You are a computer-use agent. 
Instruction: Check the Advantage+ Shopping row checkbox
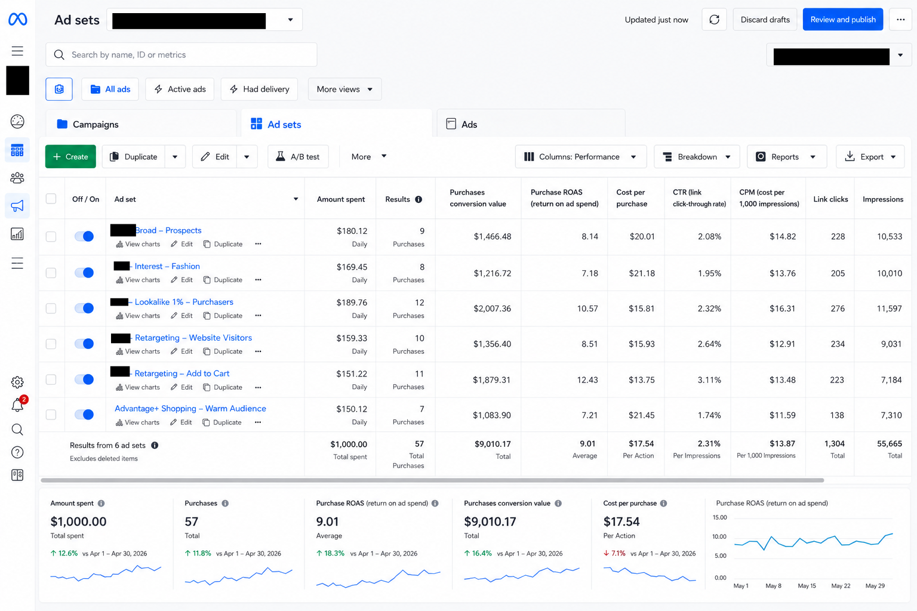click(x=51, y=415)
